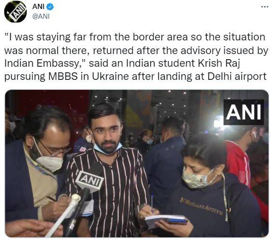Image resolution: width=270 pixels, height=241 pixels.
Task: Select the word Ukraine in the tweet
Action: (110, 76)
